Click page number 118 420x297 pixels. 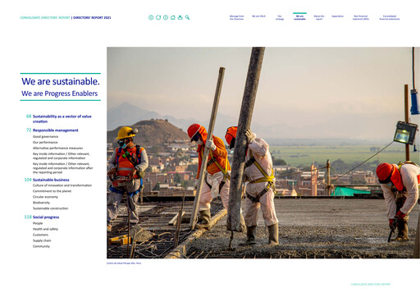point(28,217)
